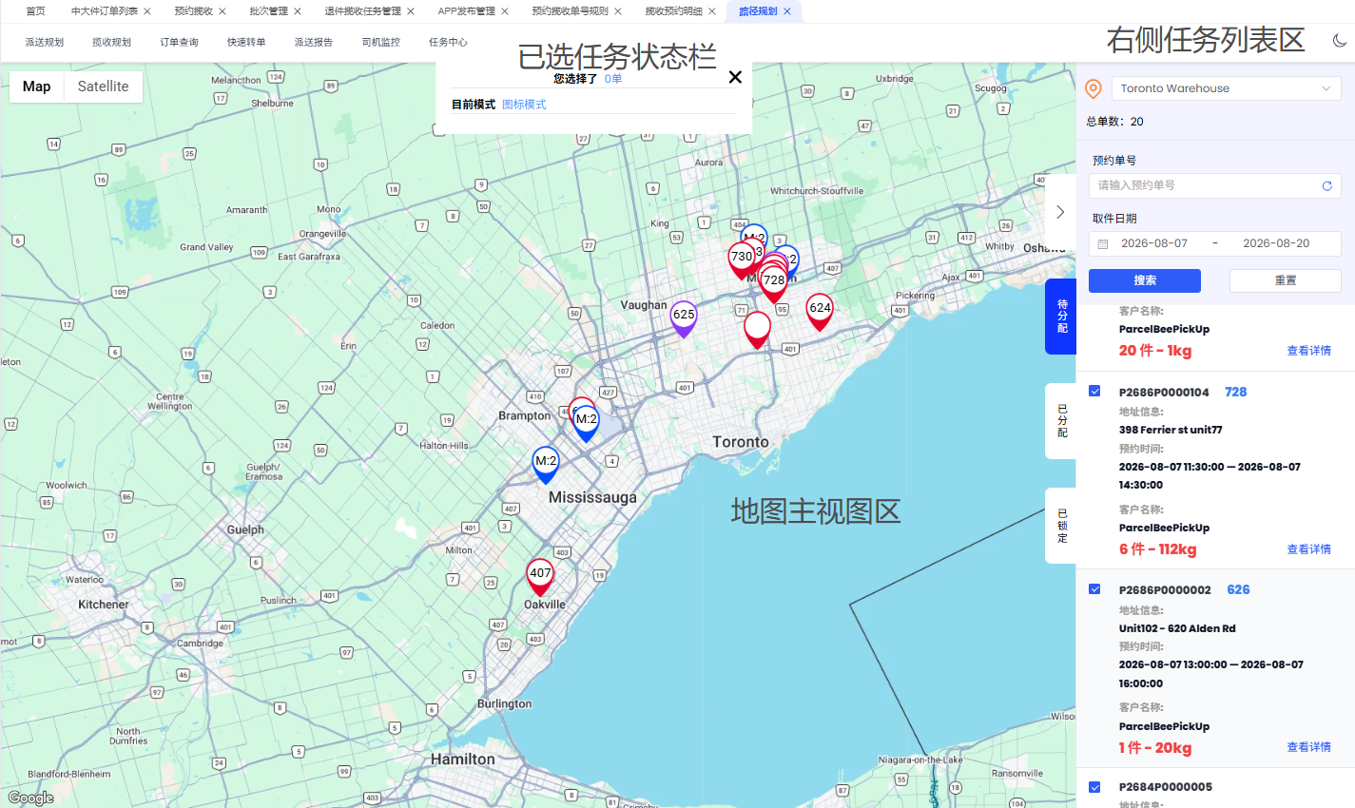Click order tag 626 beside P2686P0000002

[1238, 589]
